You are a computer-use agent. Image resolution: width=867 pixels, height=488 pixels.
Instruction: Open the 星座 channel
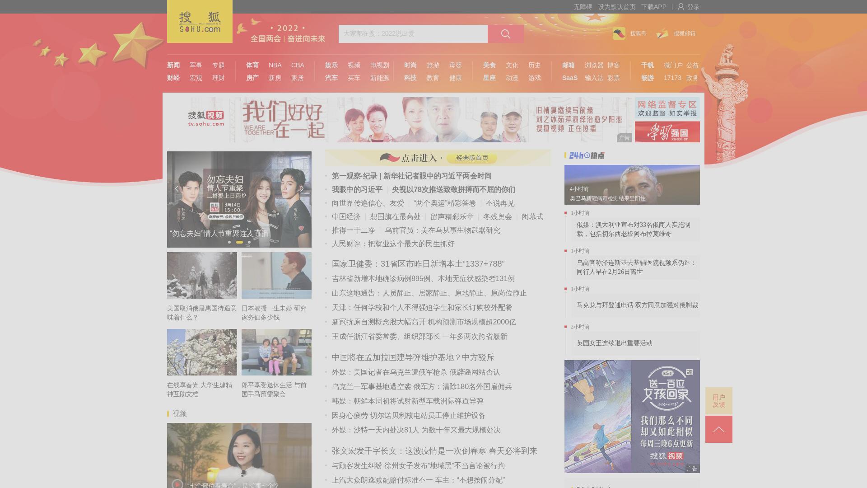489,78
